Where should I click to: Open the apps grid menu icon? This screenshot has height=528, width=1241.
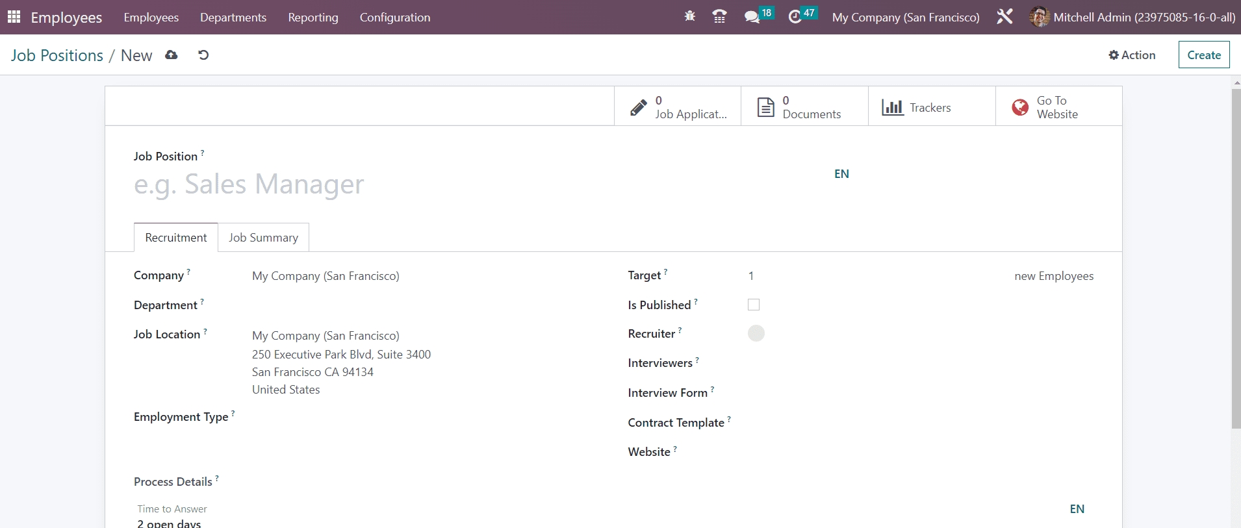(14, 17)
